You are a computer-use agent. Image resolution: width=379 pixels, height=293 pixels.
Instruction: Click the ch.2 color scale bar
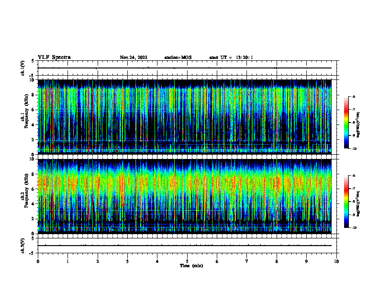(x=346, y=202)
